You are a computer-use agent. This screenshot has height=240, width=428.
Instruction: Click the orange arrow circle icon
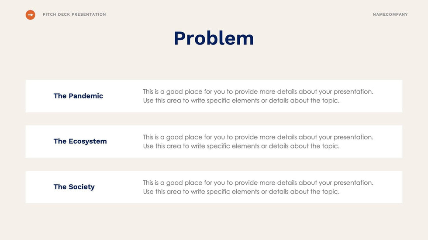(x=31, y=15)
